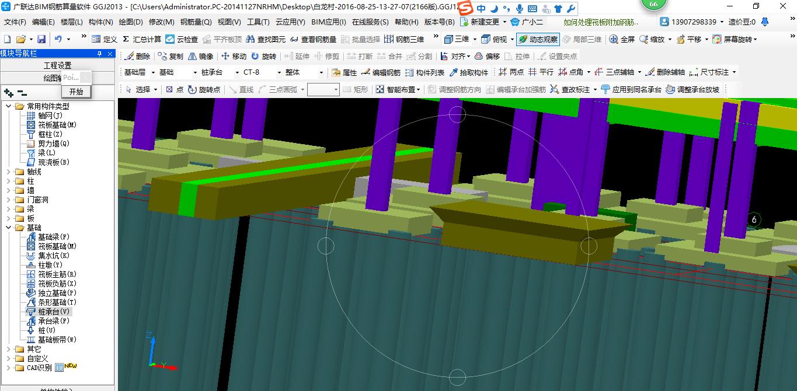Click the Open folder icon
Viewport: 797px width, 391px height.
[x=20, y=39]
